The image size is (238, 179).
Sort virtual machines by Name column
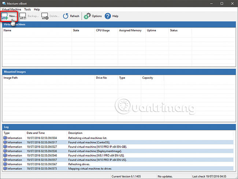click(7, 31)
